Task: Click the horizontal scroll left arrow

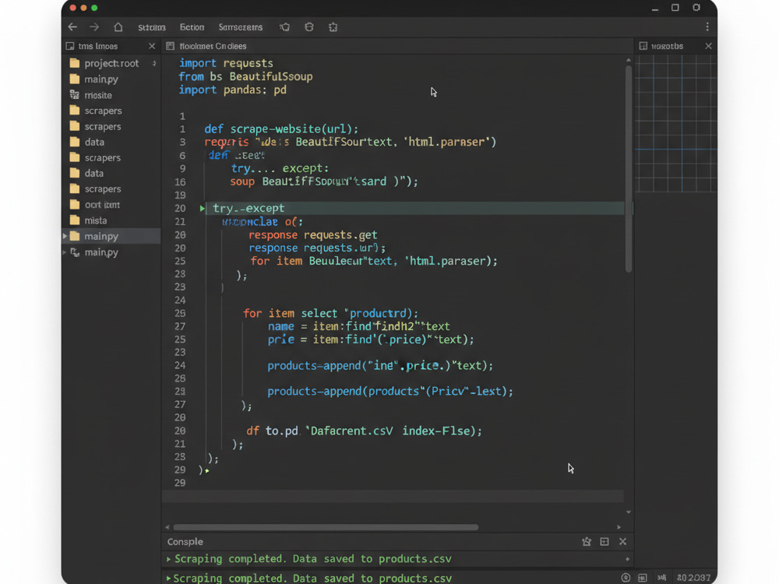Action: point(167,527)
